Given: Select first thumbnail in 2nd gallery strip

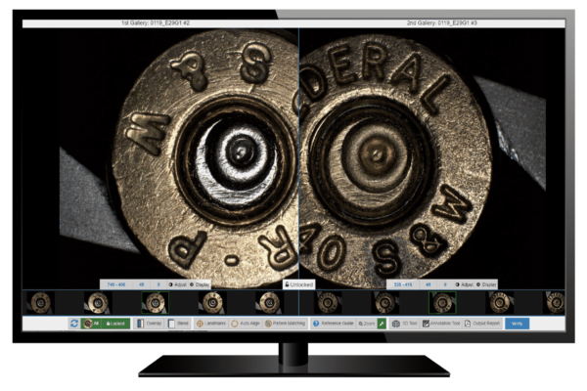Looking at the screenshot, I should coord(327,302).
